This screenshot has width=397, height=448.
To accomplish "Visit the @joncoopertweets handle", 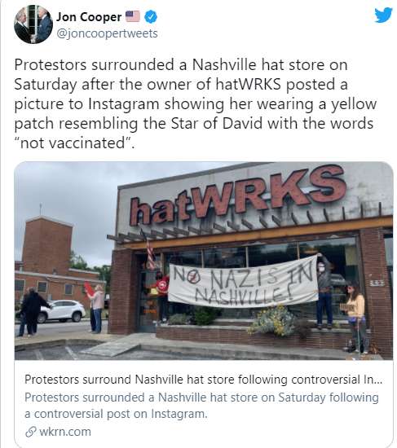I will [x=107, y=33].
